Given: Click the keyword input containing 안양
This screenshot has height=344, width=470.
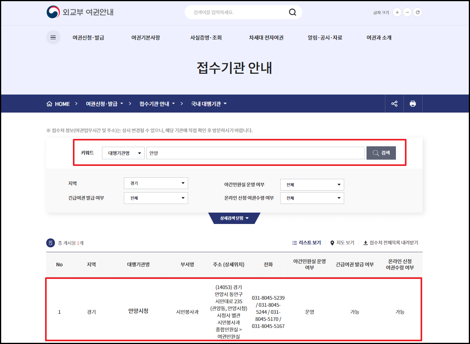Looking at the screenshot, I should pos(255,153).
